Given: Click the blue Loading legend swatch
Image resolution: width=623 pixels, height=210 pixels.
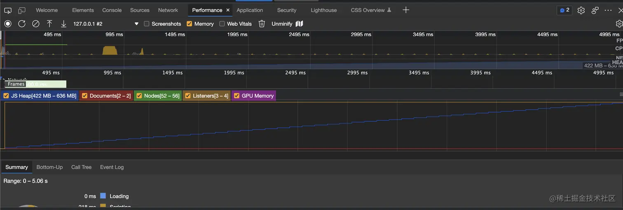Looking at the screenshot, I should (x=103, y=196).
